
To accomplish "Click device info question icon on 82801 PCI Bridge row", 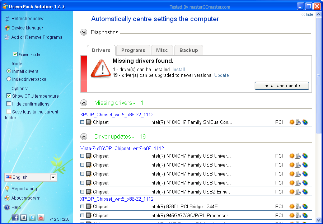I will coord(298,206).
